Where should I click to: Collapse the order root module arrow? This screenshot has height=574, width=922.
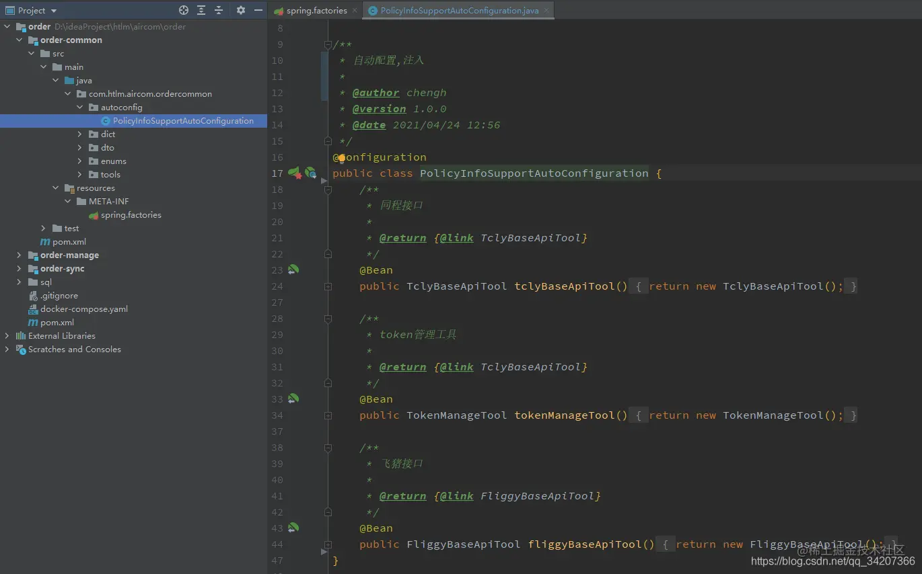pyautogui.click(x=7, y=27)
